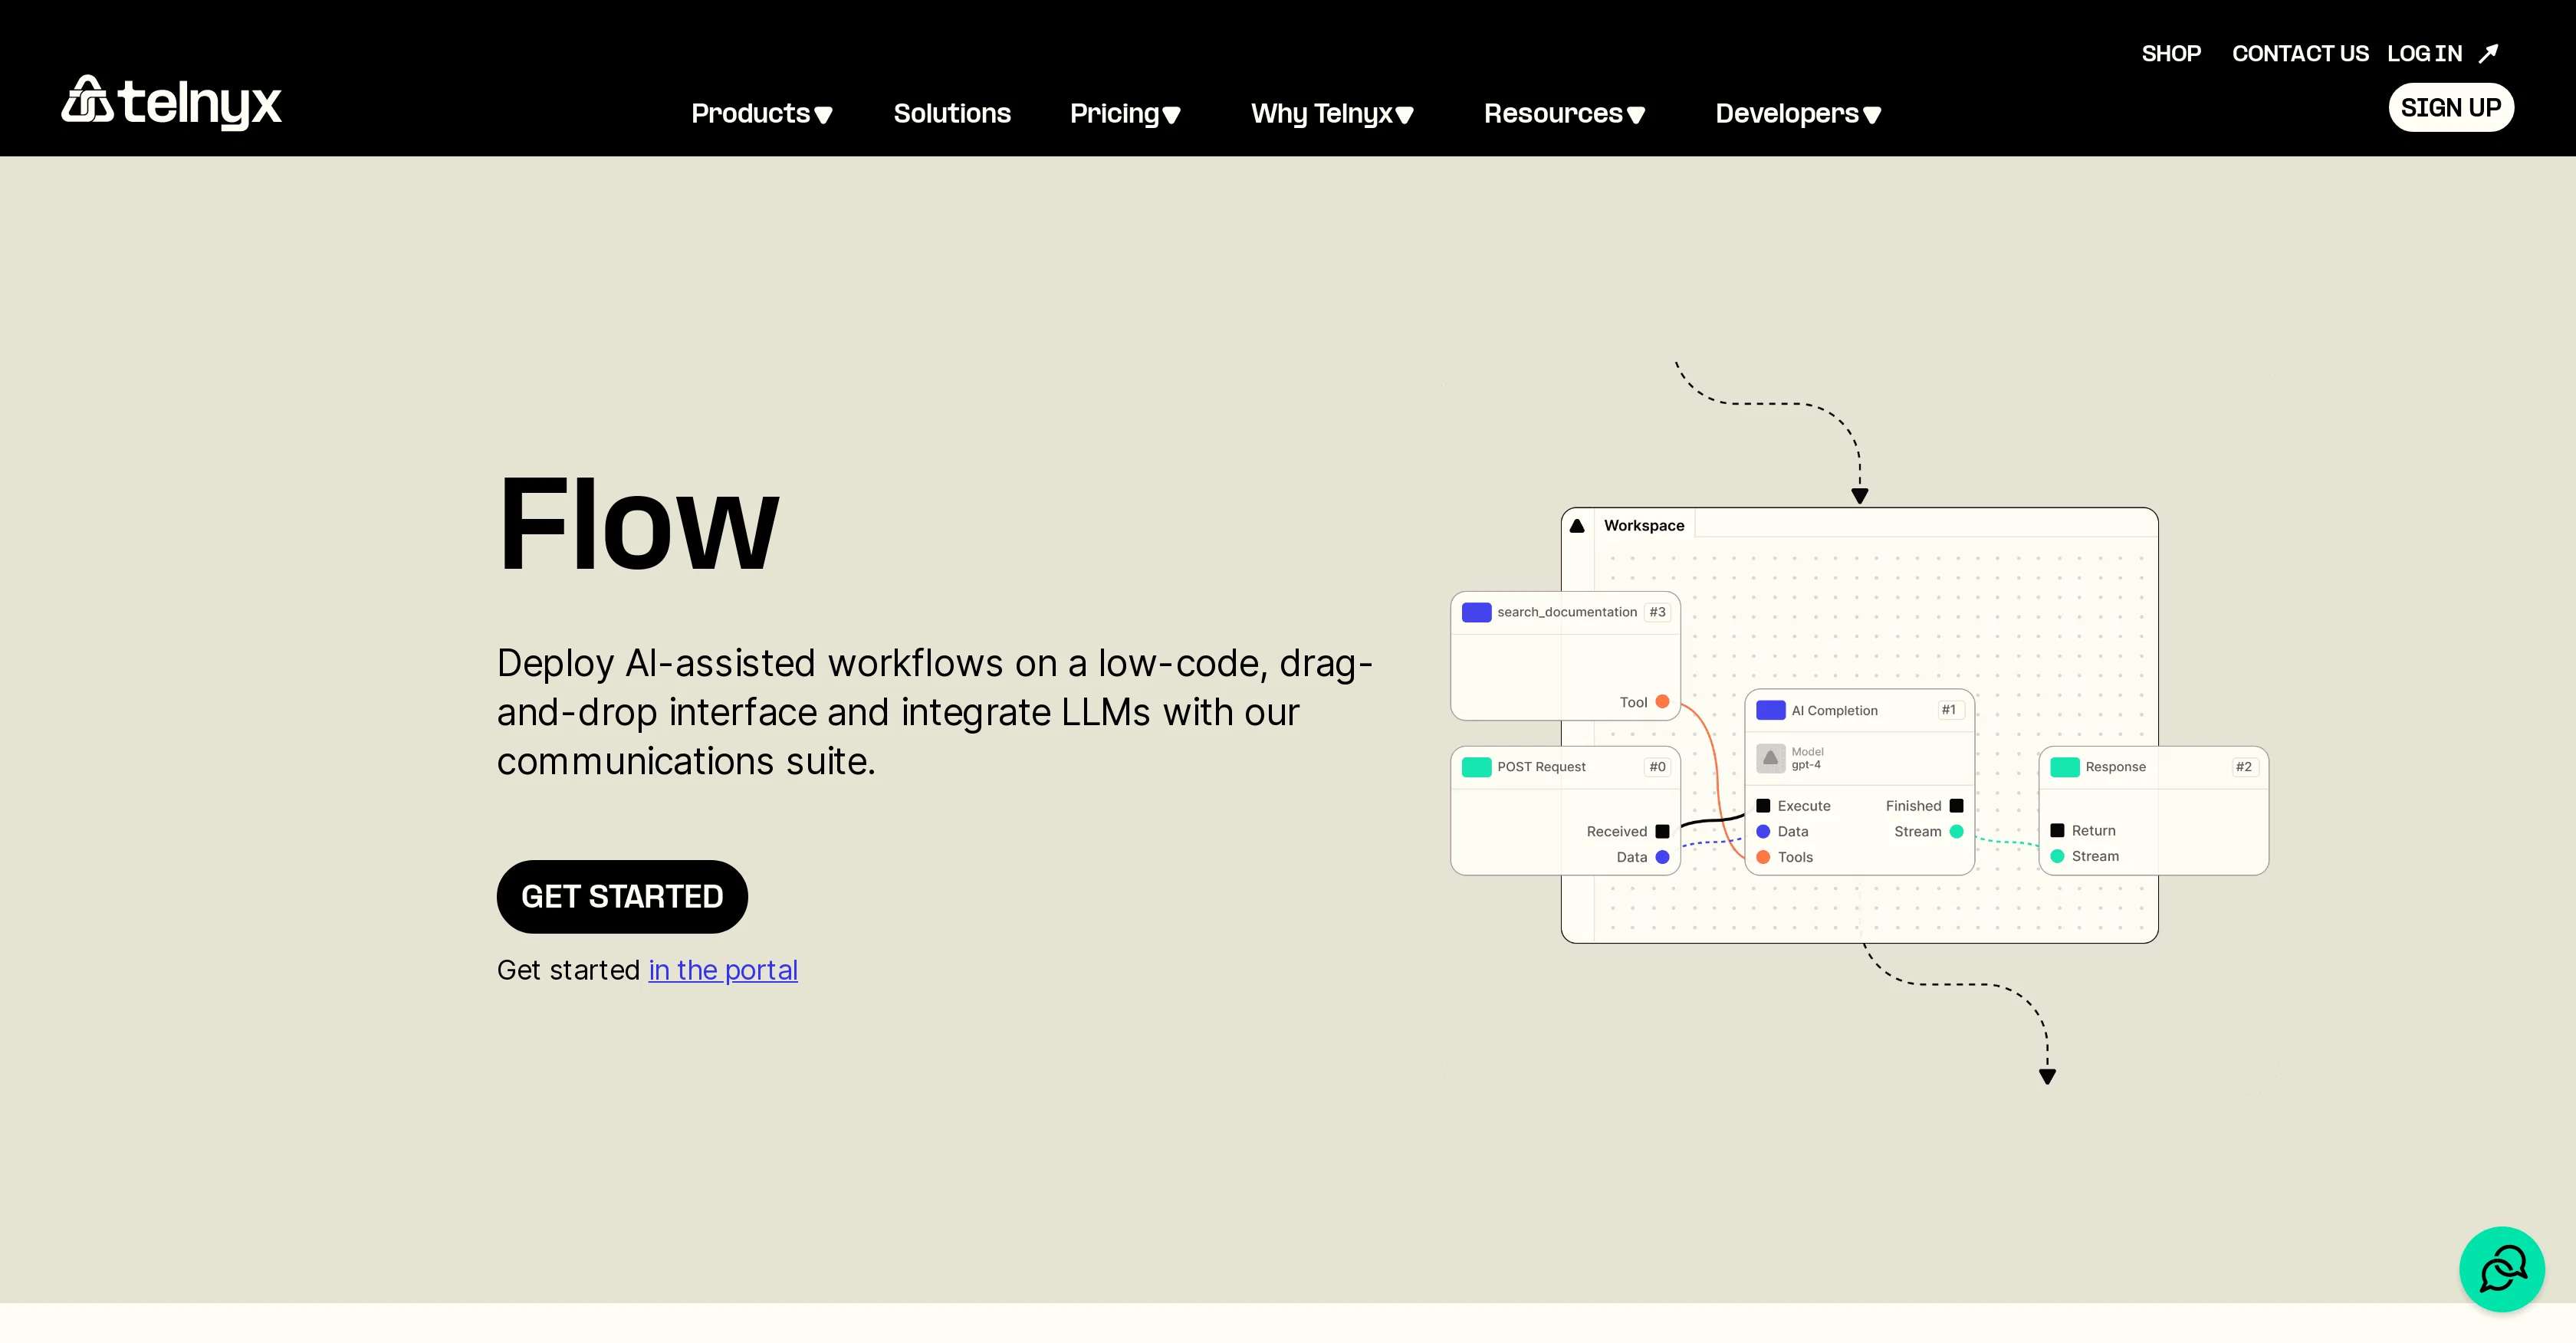Click the black Execute input port
The height and width of the screenshot is (1343, 2576).
1763,806
